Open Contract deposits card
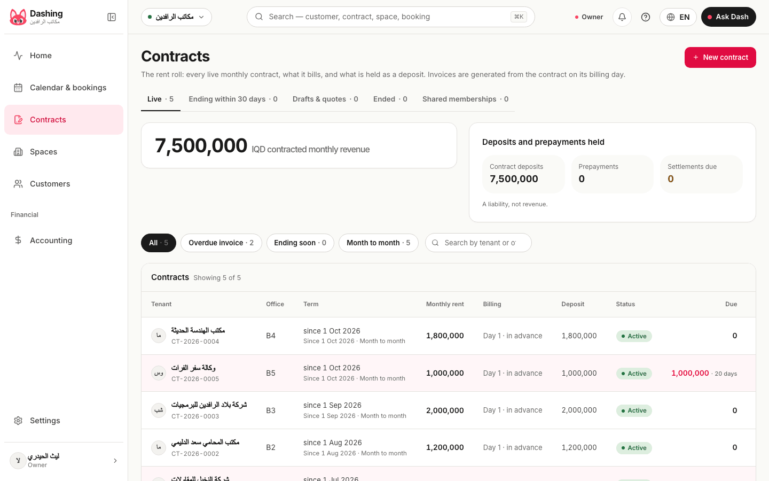769x481 pixels. point(523,174)
